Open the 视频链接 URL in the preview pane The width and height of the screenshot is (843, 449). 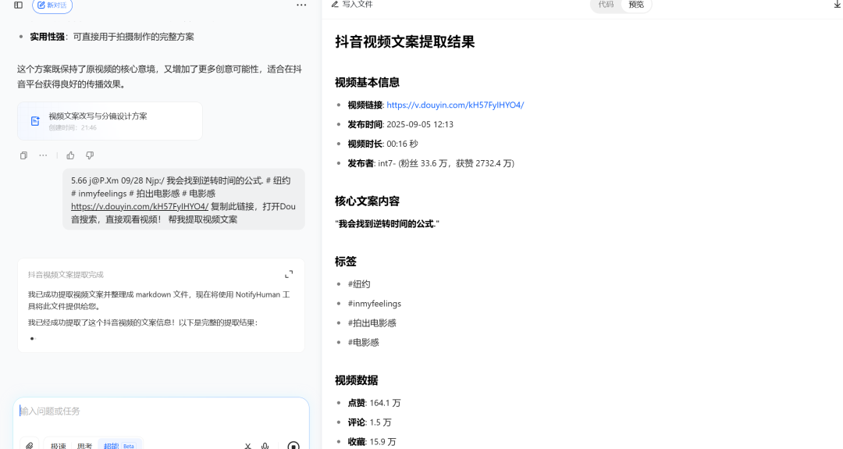pos(455,105)
